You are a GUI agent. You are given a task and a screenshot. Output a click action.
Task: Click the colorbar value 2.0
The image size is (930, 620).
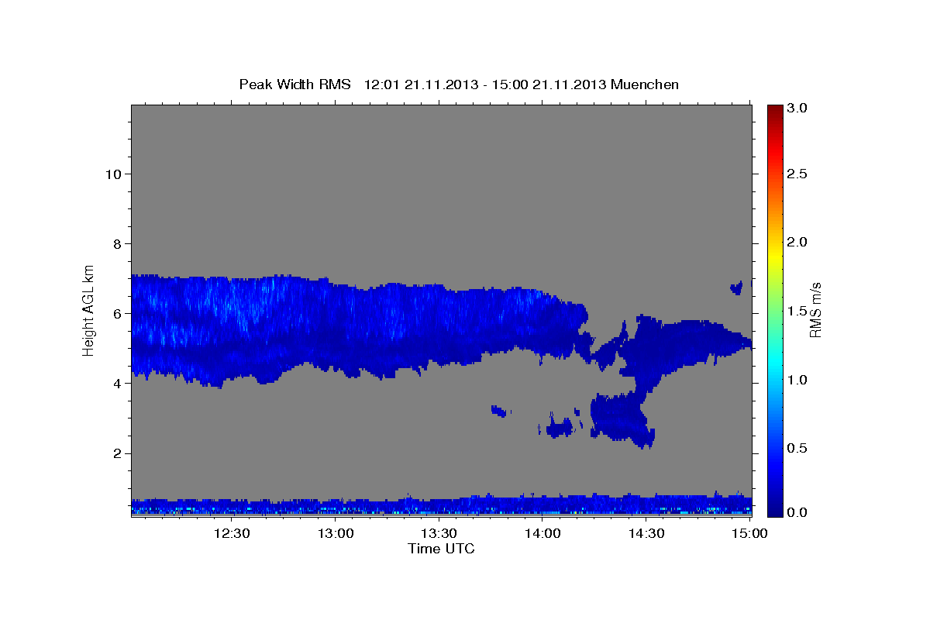coord(797,243)
